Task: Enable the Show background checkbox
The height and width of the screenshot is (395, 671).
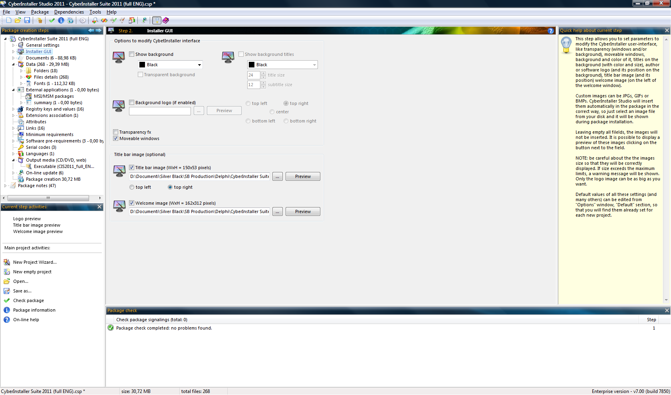Action: [132, 54]
